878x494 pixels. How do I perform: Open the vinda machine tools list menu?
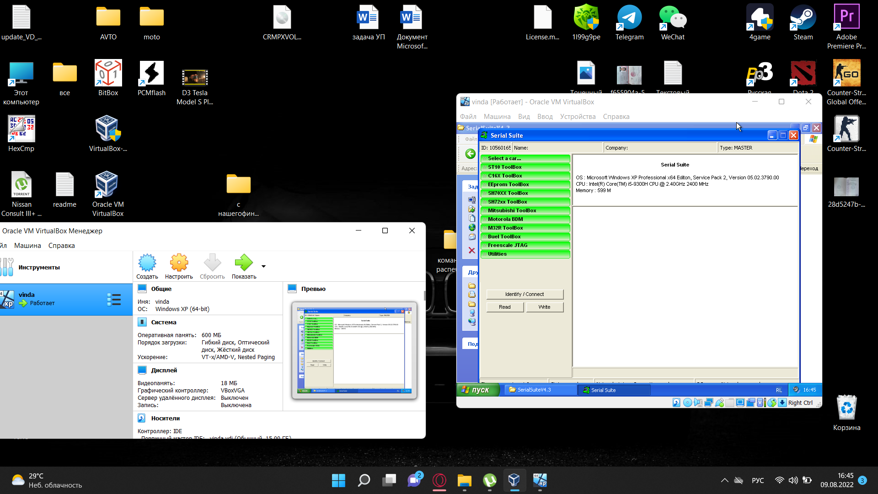114,300
